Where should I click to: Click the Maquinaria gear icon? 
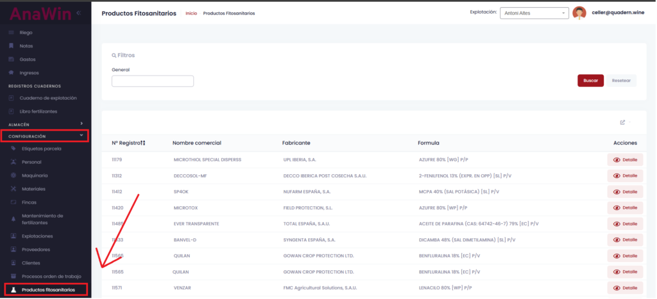point(14,175)
